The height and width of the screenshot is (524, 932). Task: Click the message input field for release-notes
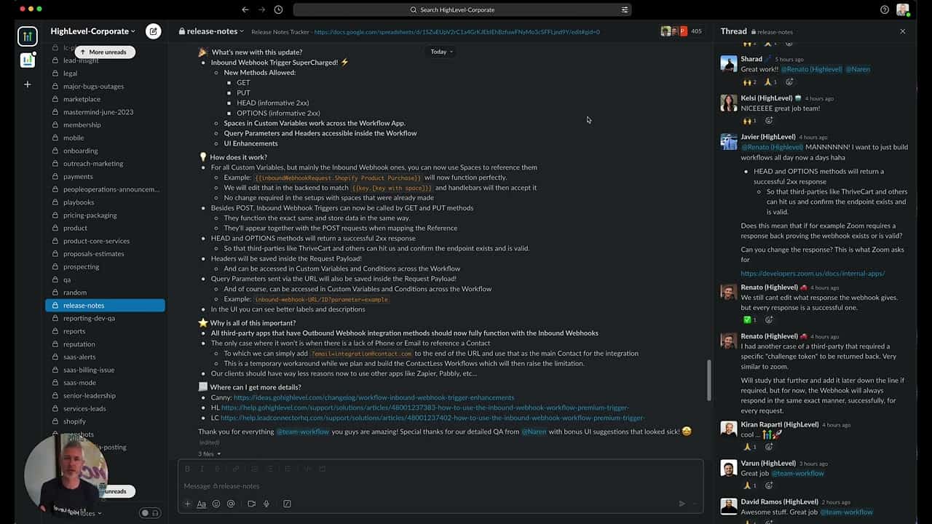(437, 485)
